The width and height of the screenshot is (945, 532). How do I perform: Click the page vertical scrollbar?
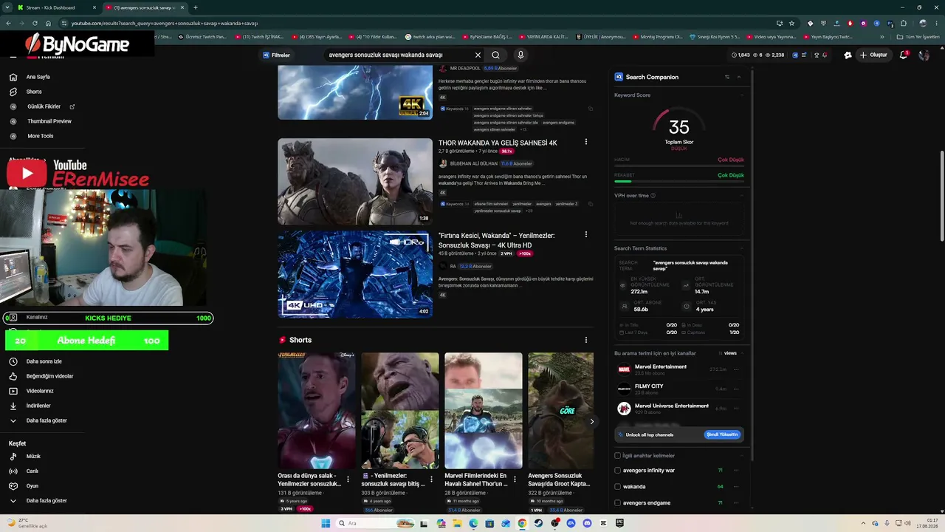tap(941, 195)
